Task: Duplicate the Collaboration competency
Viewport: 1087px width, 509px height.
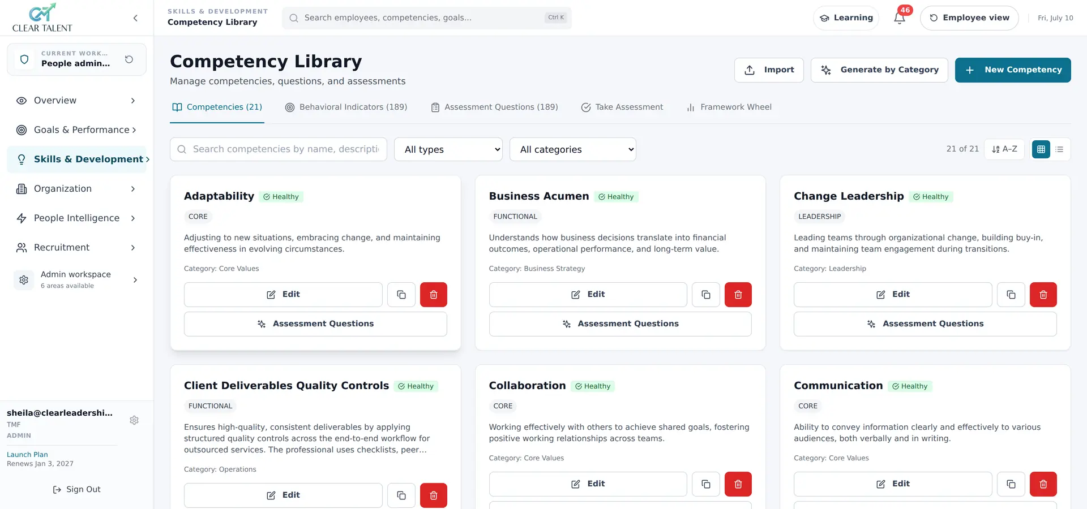Action: tap(706, 484)
